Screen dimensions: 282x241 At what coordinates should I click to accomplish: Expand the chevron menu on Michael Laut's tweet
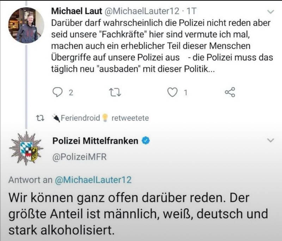[x=270, y=12]
